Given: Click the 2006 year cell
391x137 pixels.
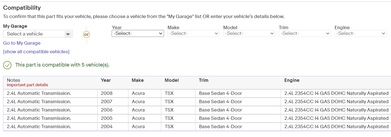Looking at the screenshot, I should point(107,110).
